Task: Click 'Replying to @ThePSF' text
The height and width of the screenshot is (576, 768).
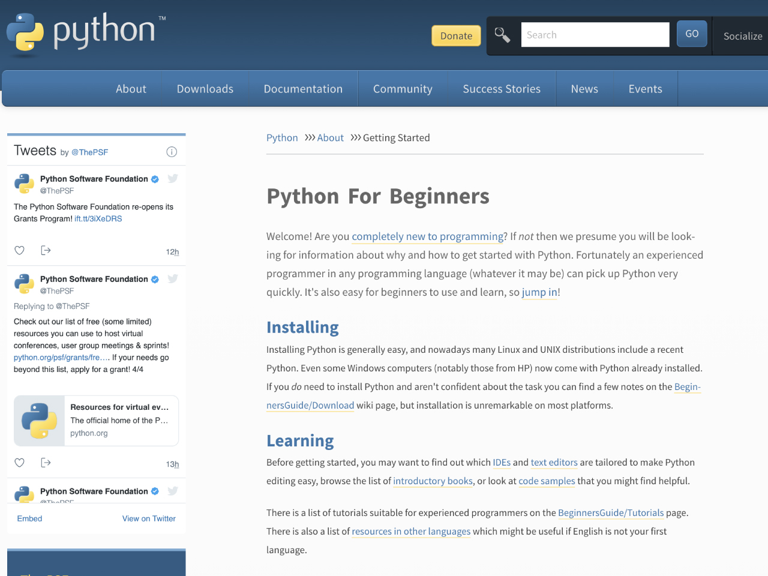Action: click(52, 306)
